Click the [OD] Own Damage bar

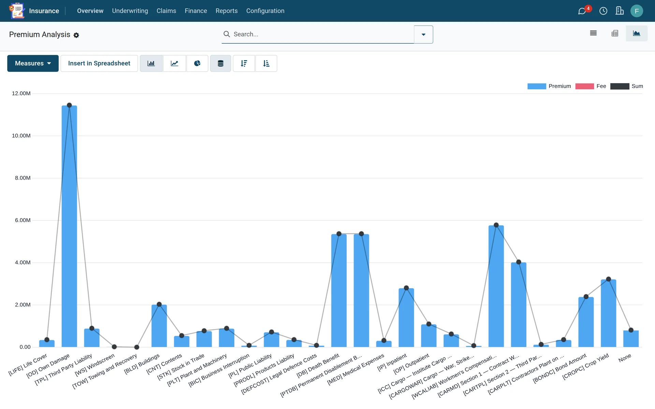coord(69,226)
